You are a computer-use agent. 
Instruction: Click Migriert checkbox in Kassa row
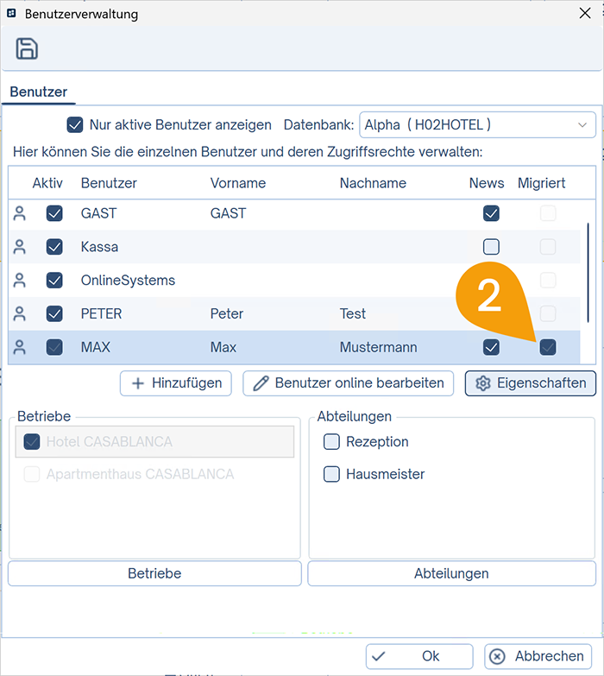pyautogui.click(x=548, y=247)
